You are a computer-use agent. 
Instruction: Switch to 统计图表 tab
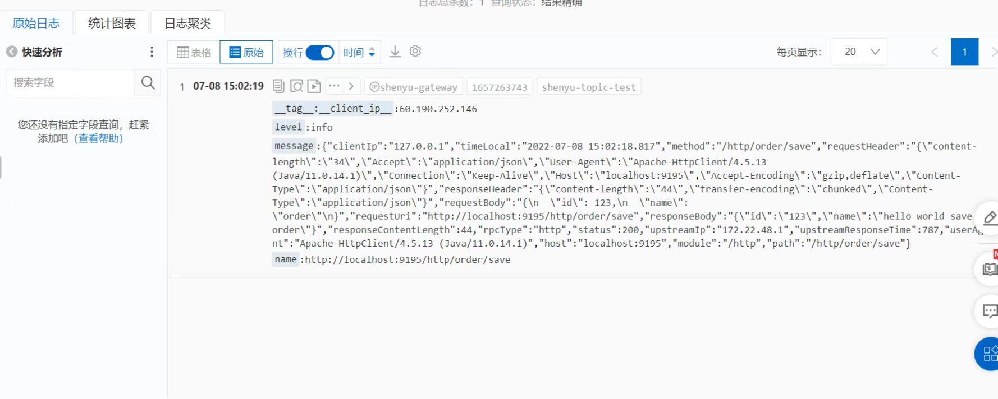click(x=112, y=24)
